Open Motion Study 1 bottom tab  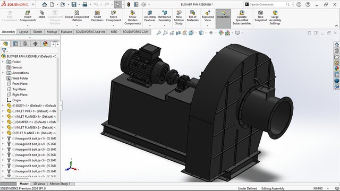tap(60, 184)
